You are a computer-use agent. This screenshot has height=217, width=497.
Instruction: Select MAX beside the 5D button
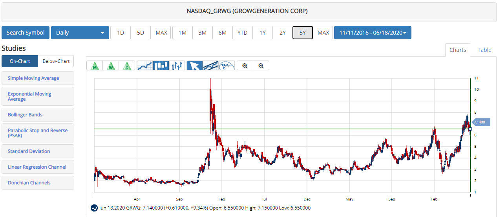click(161, 33)
